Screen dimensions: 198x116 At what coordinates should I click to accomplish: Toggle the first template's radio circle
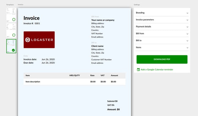[14, 20]
